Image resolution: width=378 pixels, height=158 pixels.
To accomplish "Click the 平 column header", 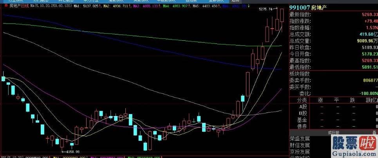I will [337, 100].
